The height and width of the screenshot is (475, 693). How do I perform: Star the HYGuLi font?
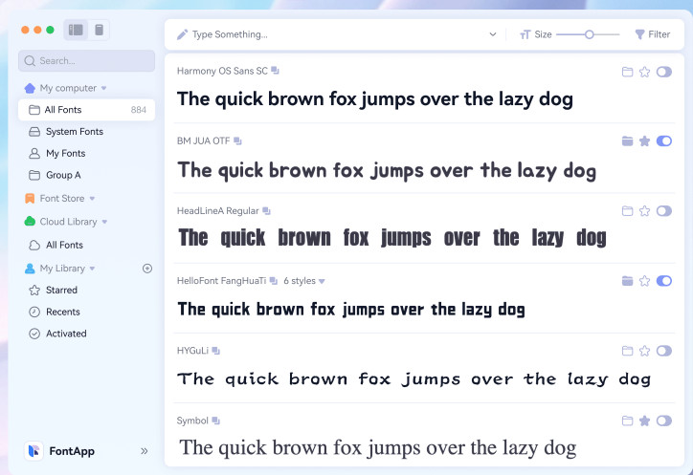pyautogui.click(x=645, y=351)
